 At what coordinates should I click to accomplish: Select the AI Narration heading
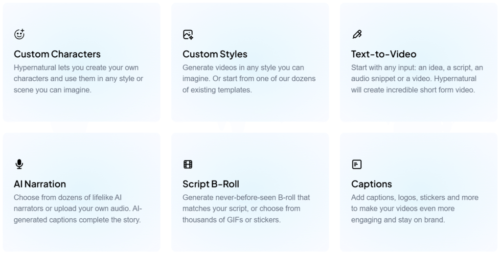[40, 184]
